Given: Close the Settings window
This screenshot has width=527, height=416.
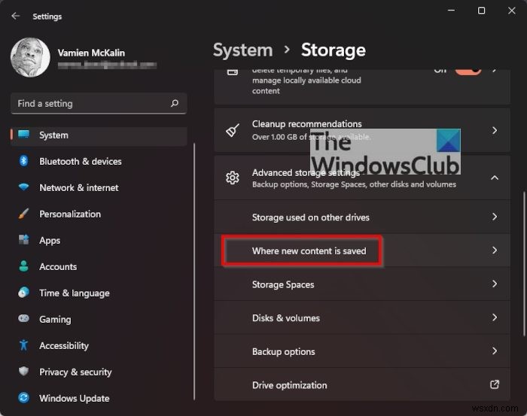Looking at the screenshot, I should click(511, 11).
